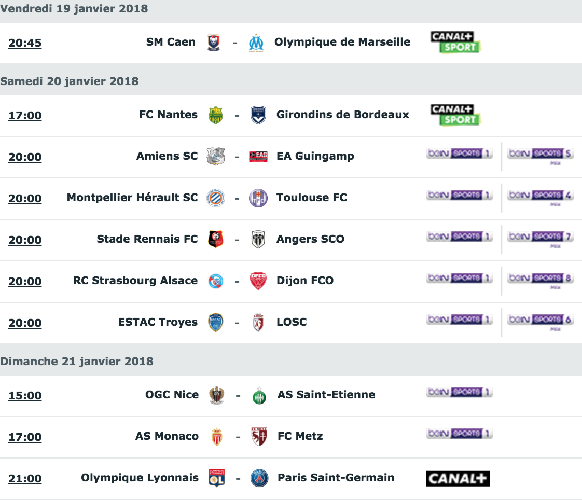Select the AS Saint-Etienne green crest
Screen dimensions: 582x500
click(x=259, y=396)
